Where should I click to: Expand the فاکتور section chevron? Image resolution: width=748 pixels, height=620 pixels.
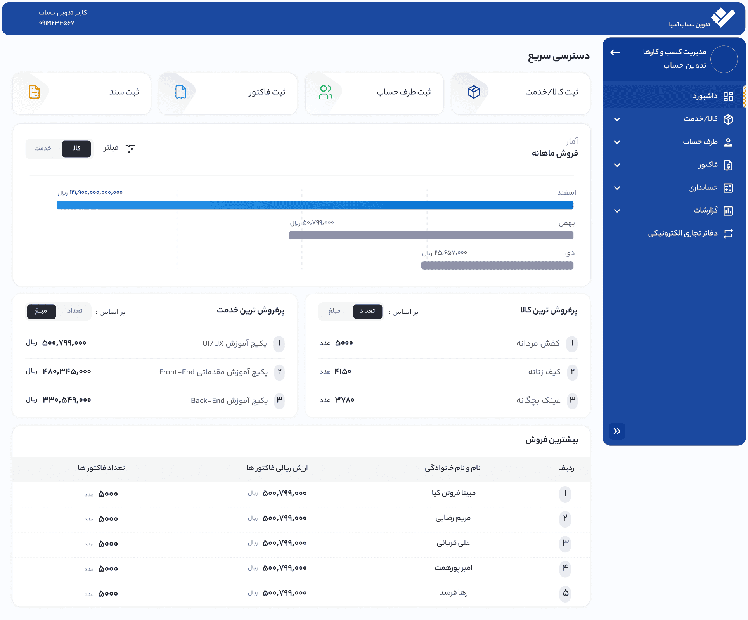click(x=617, y=165)
